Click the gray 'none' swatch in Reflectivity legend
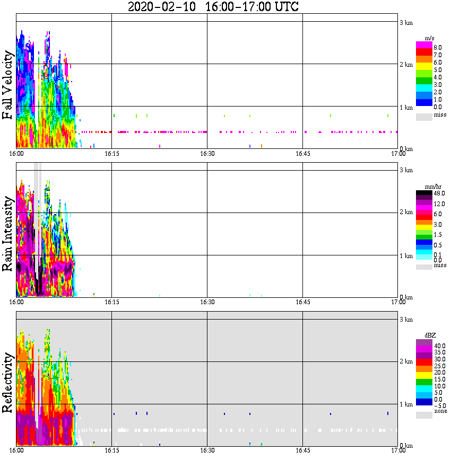Viewport: 451px width, 460px height. 424,415
